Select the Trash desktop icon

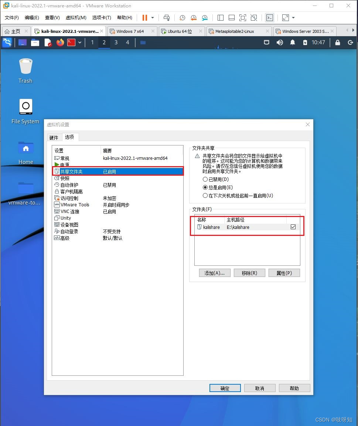25,71
